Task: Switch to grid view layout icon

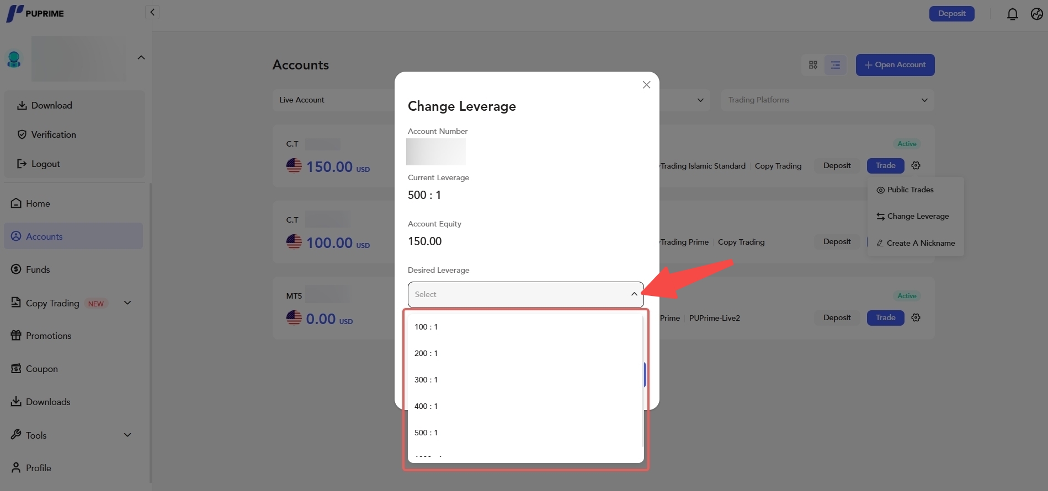Action: pyautogui.click(x=813, y=65)
